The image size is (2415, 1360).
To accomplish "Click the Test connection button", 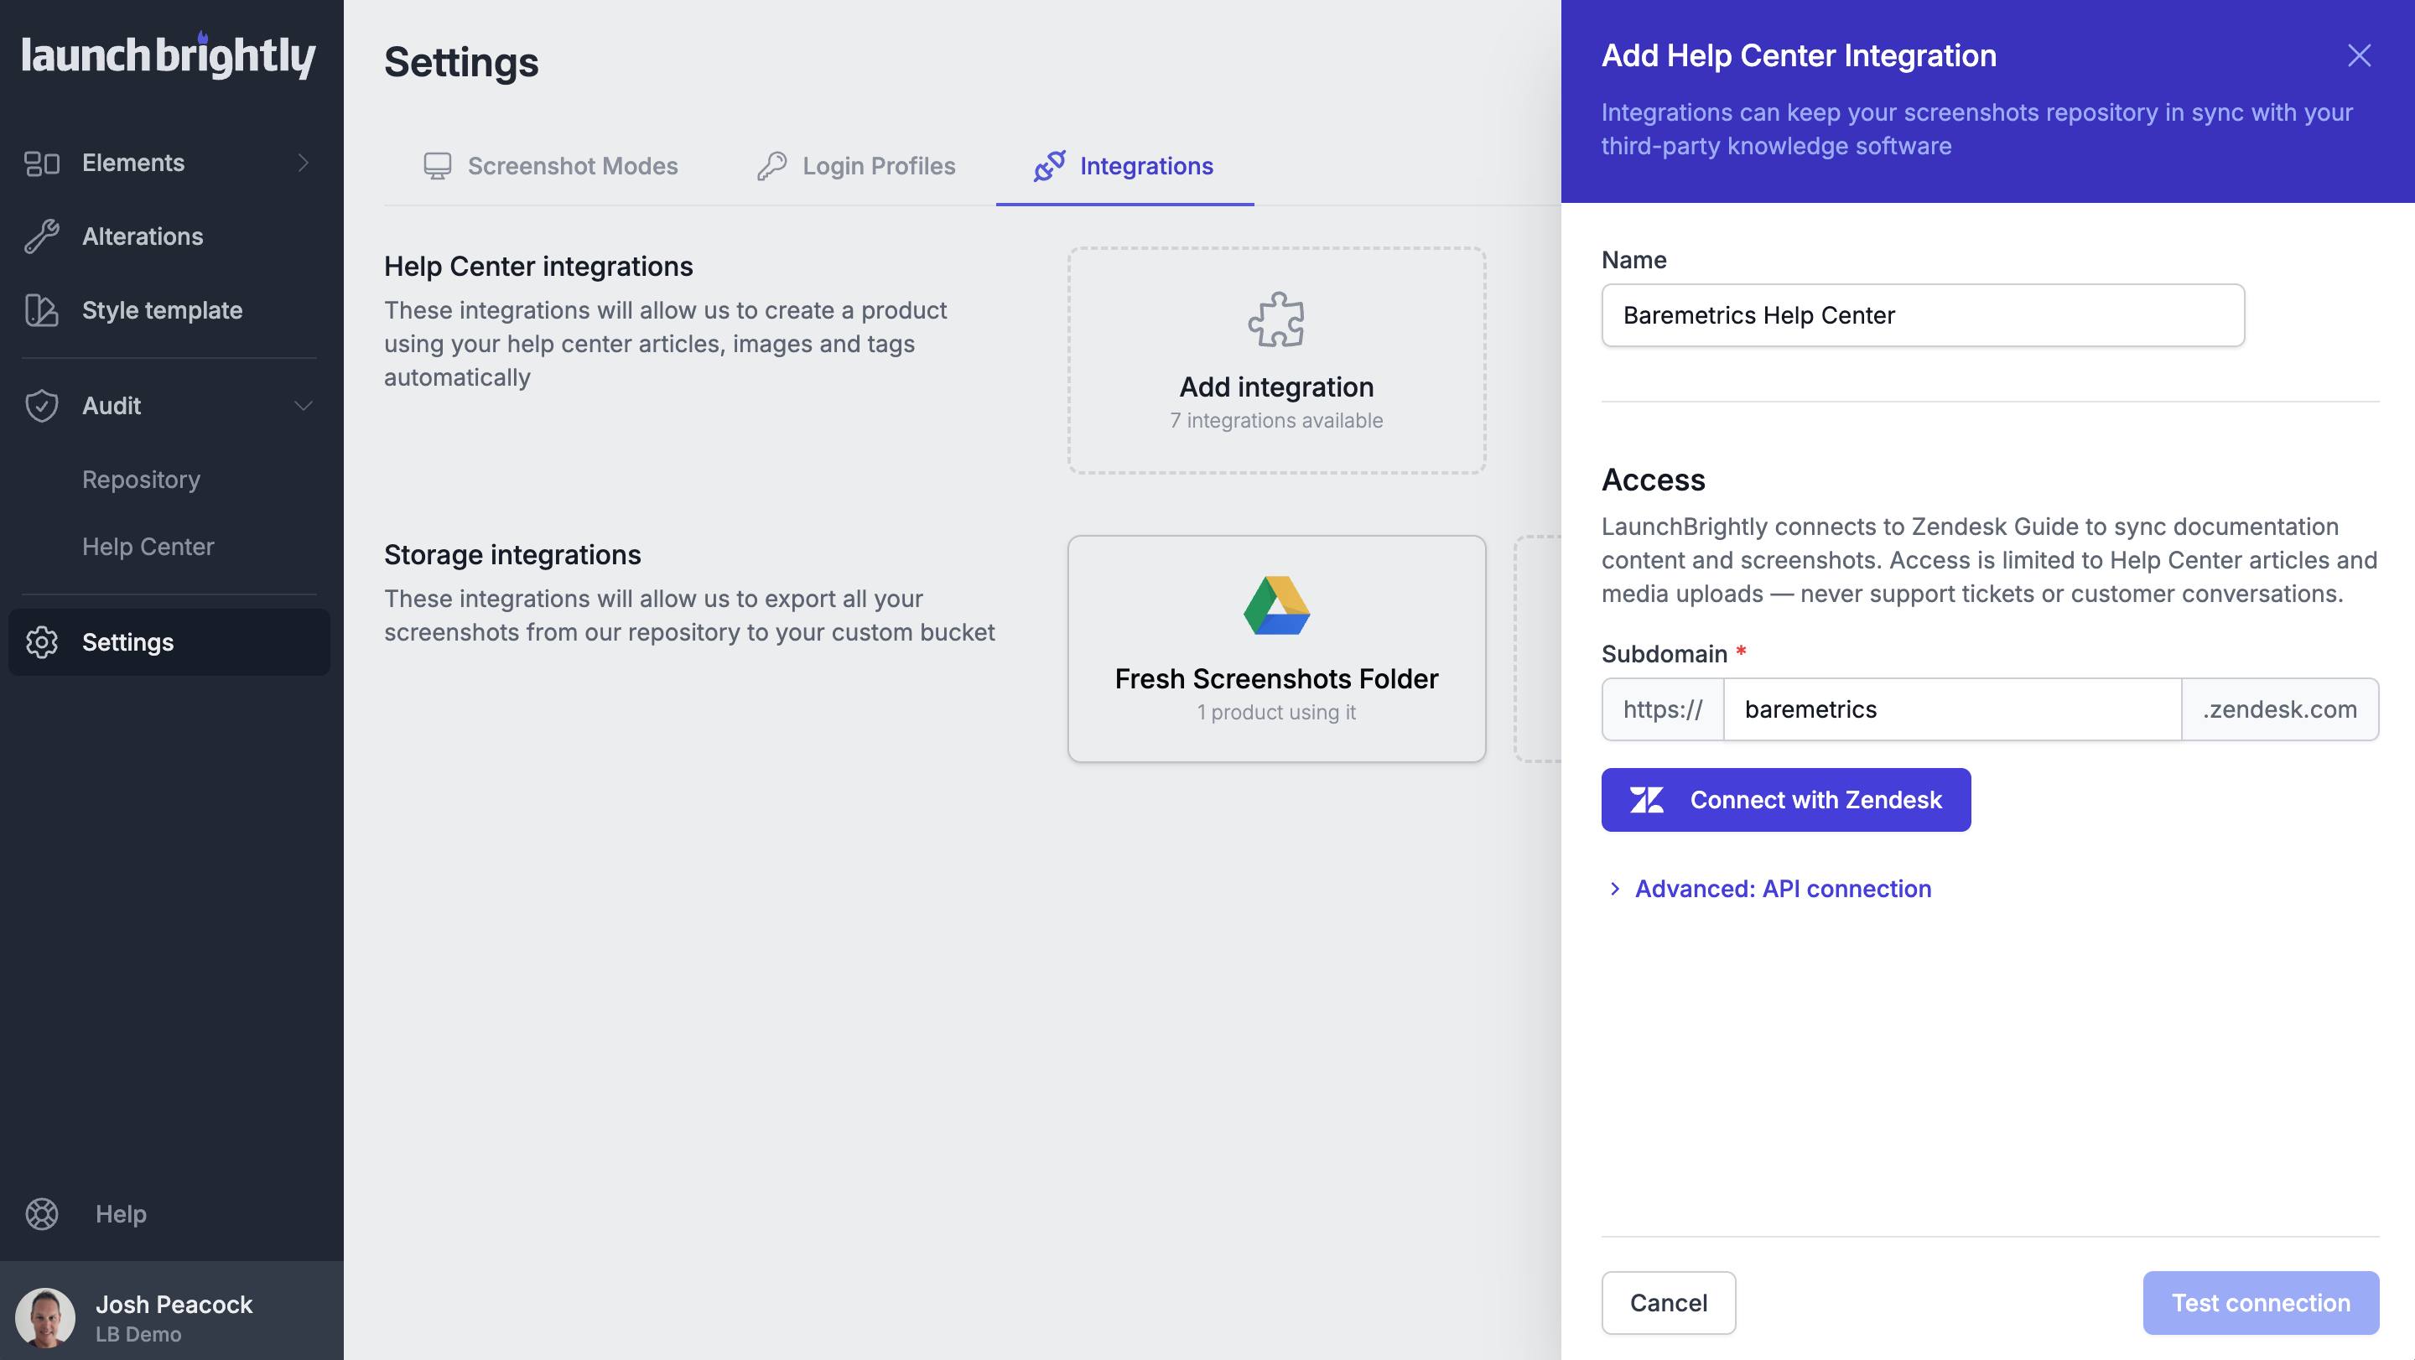I will (x=2261, y=1303).
